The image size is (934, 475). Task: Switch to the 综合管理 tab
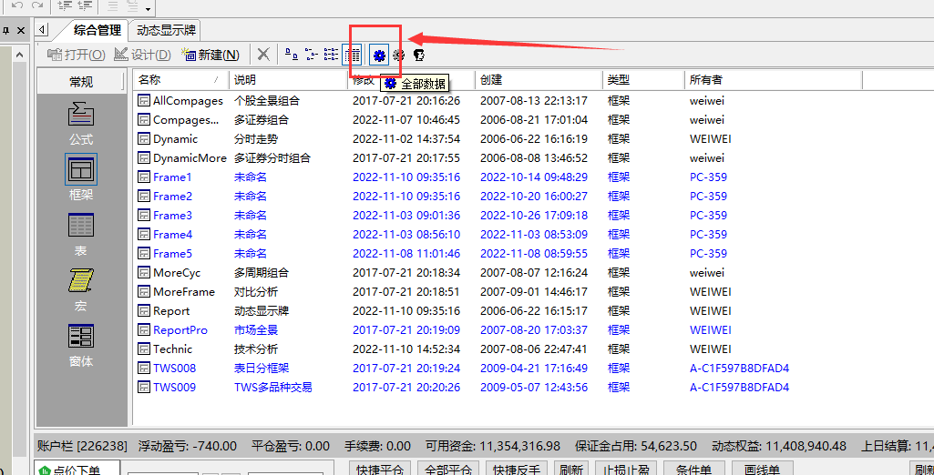pyautogui.click(x=98, y=30)
